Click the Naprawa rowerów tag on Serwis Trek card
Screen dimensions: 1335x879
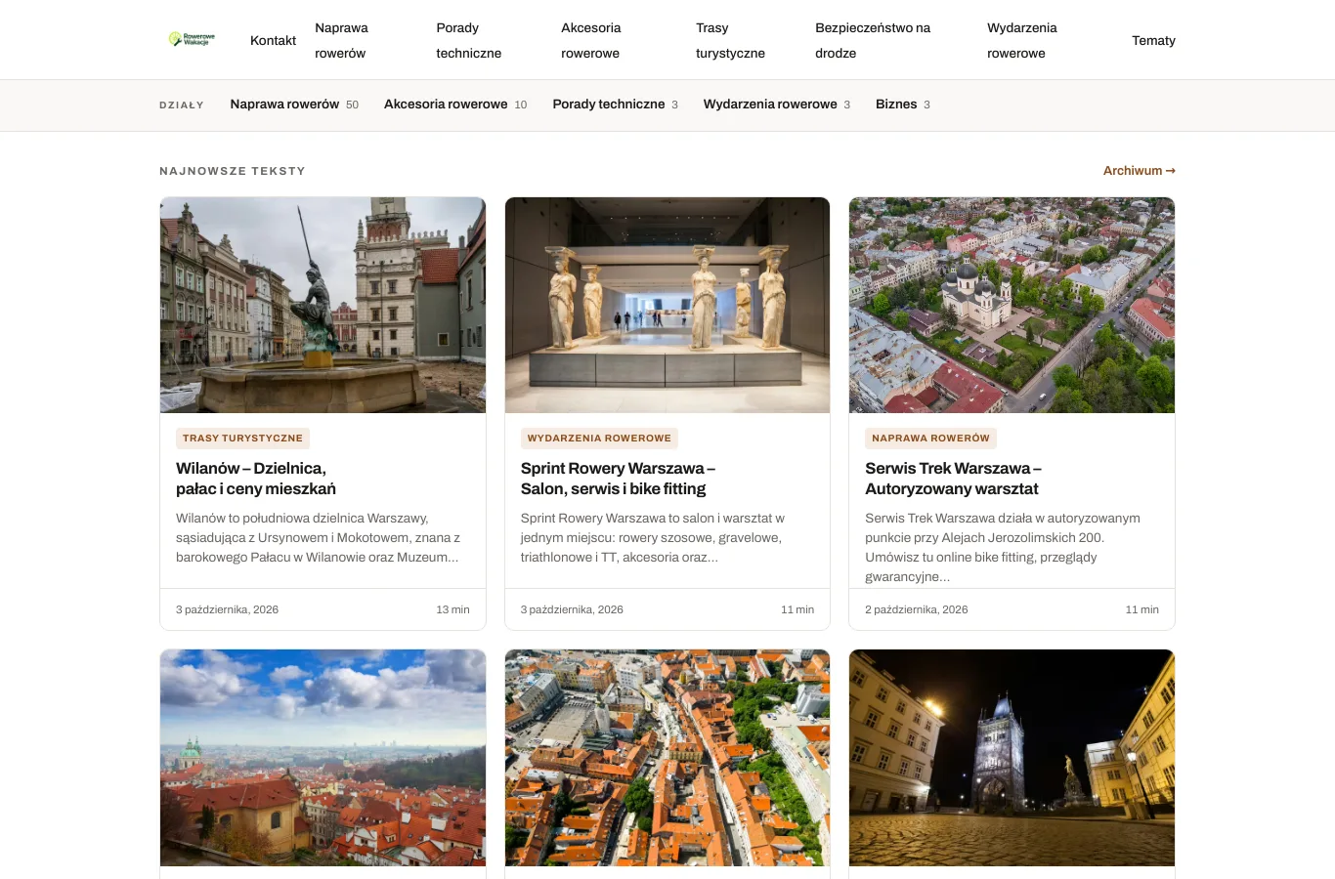pyautogui.click(x=930, y=439)
